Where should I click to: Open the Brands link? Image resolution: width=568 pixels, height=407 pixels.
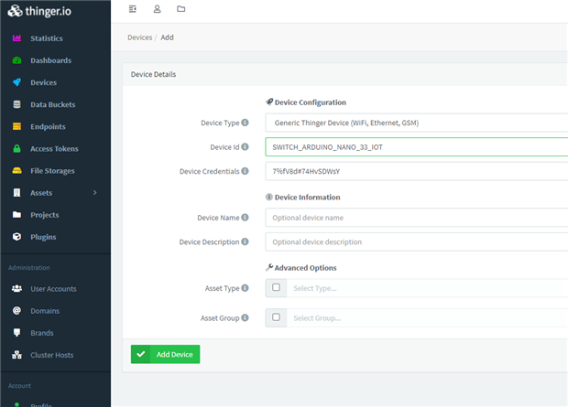pos(42,333)
